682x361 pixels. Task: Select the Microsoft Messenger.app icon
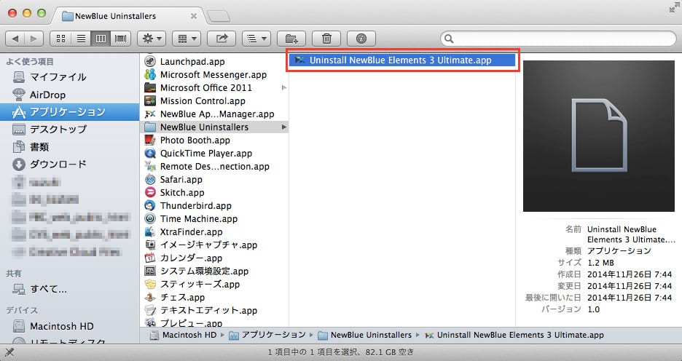(x=150, y=74)
